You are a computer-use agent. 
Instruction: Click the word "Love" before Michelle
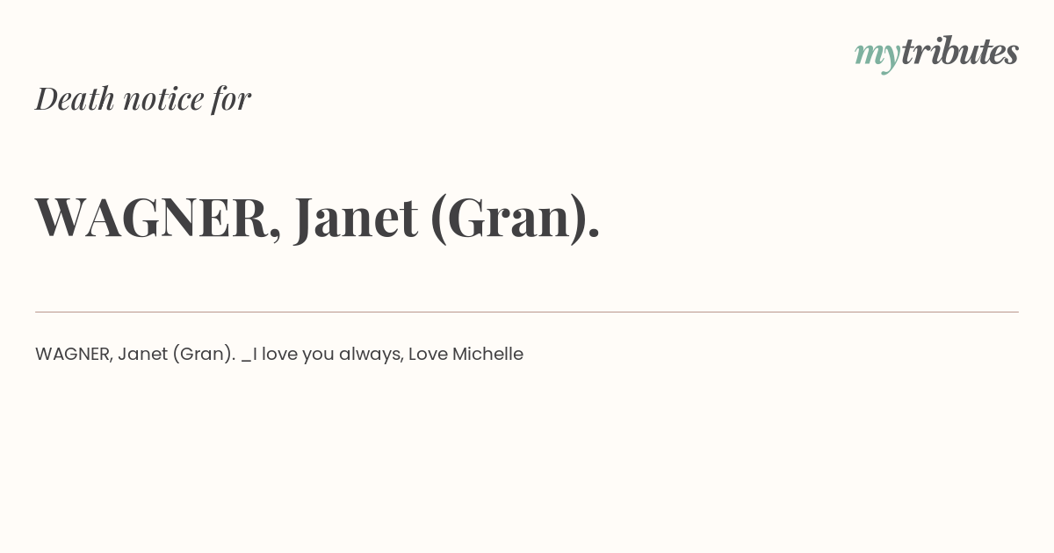(428, 354)
